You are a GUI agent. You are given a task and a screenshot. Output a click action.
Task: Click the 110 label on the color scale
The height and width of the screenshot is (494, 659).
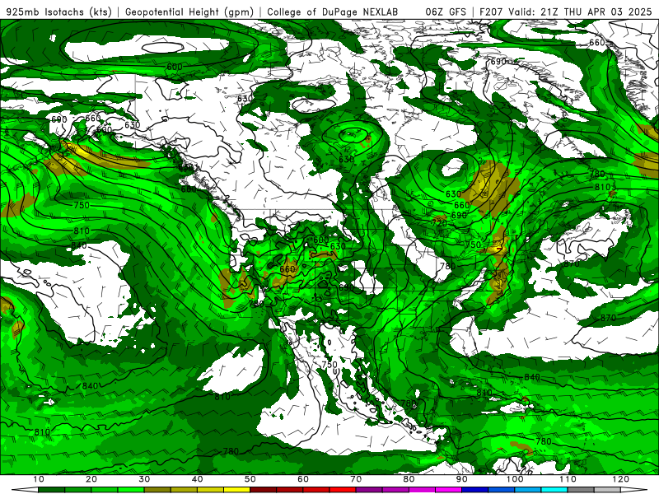pyautogui.click(x=568, y=479)
